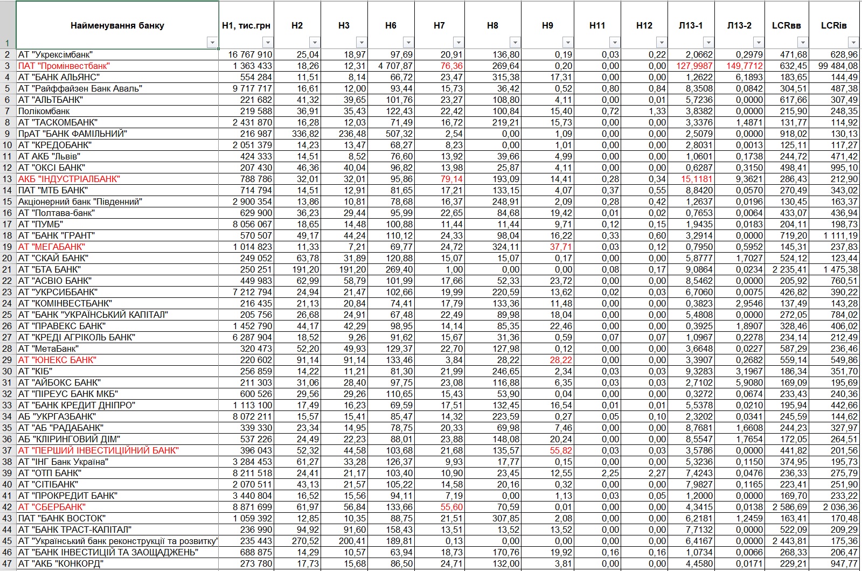Select cell АТ "Український банк реконструкції та розвитку"
The height and width of the screenshot is (571, 862).
(117, 541)
